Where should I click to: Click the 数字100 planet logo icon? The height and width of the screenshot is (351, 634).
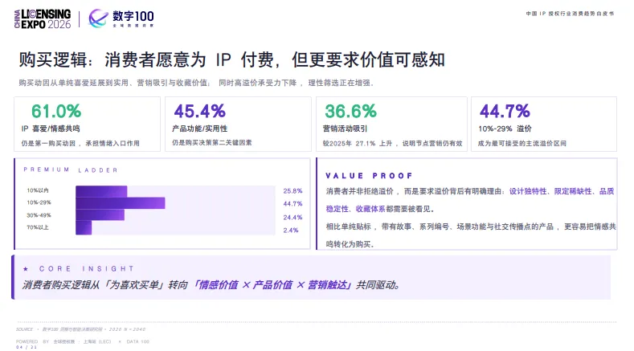tap(98, 18)
